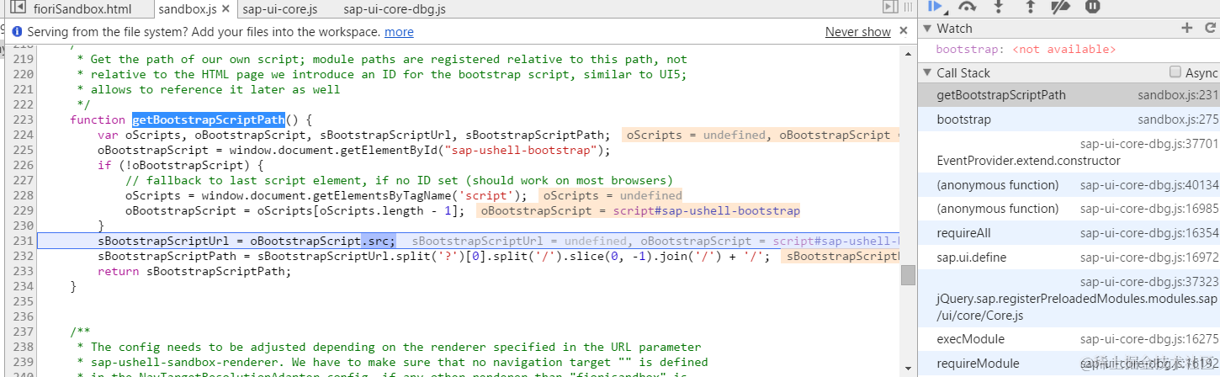Click the "sap-ushell-bootstrap" string on line 225

(524, 151)
